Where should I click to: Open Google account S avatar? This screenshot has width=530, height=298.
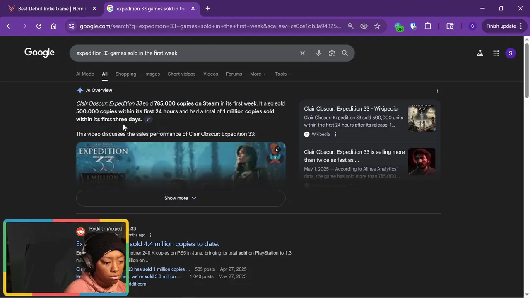[x=511, y=53]
